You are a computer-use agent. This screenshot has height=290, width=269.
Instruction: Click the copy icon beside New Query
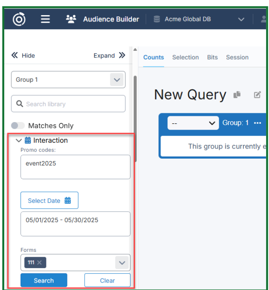click(x=237, y=95)
